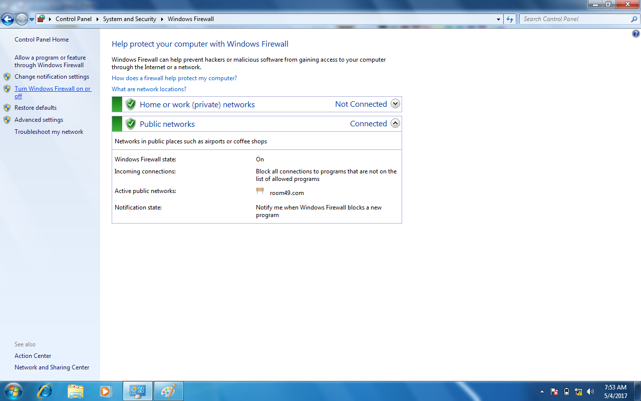
Task: Expand Home or work networks section
Action: pos(395,104)
